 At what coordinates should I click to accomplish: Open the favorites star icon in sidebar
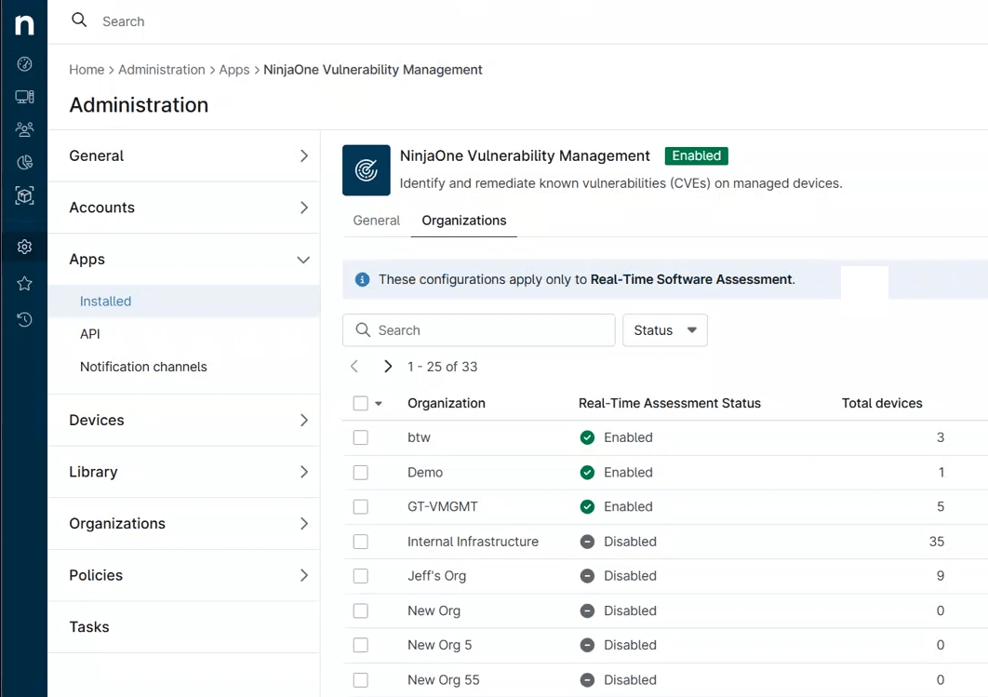click(24, 284)
